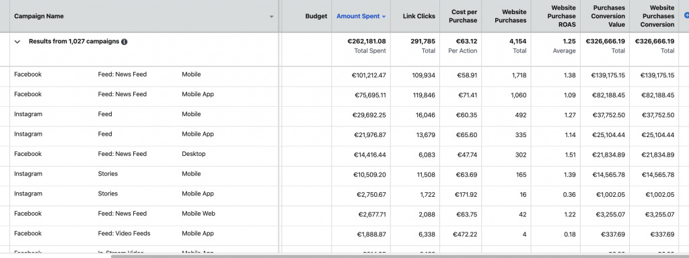The image size is (689, 258).
Task: Click website purchases value 1,718
Action: pos(519,75)
